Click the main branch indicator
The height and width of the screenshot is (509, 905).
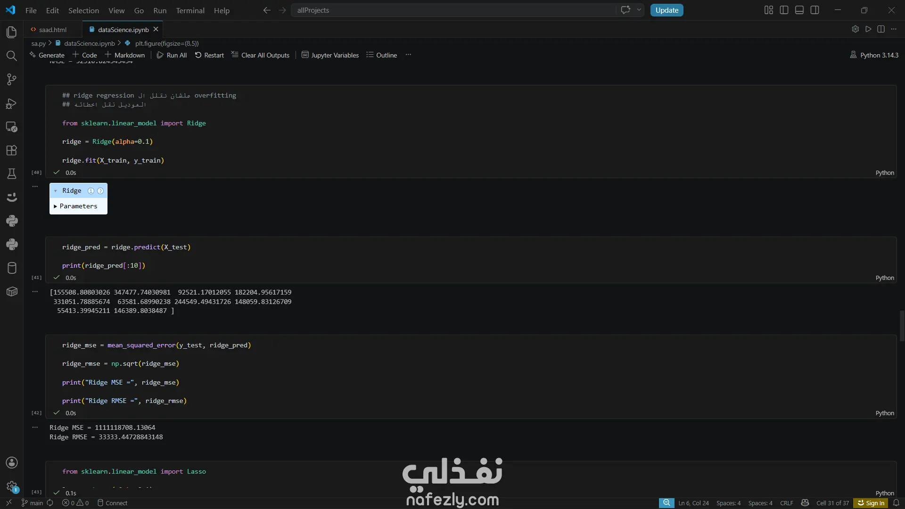[x=33, y=503]
